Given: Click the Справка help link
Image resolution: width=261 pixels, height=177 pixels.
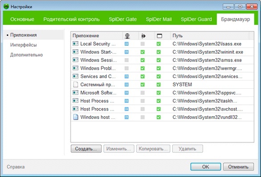Looking at the screenshot, I should [16, 167].
